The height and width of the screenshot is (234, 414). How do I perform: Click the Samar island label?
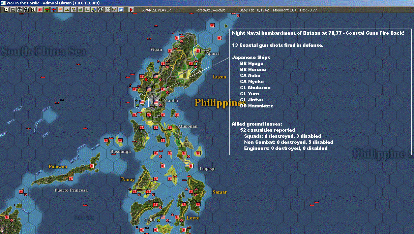pyautogui.click(x=219, y=192)
